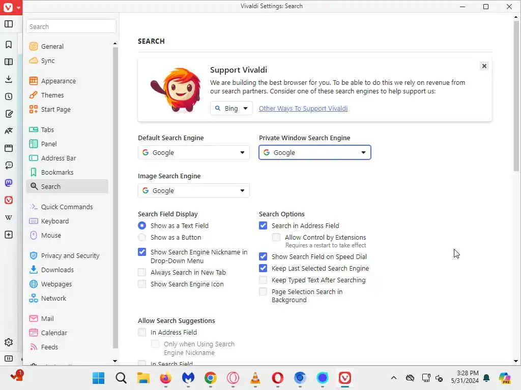Enable Keep Typed Text After Searching
This screenshot has height=390, width=521.
click(x=263, y=280)
